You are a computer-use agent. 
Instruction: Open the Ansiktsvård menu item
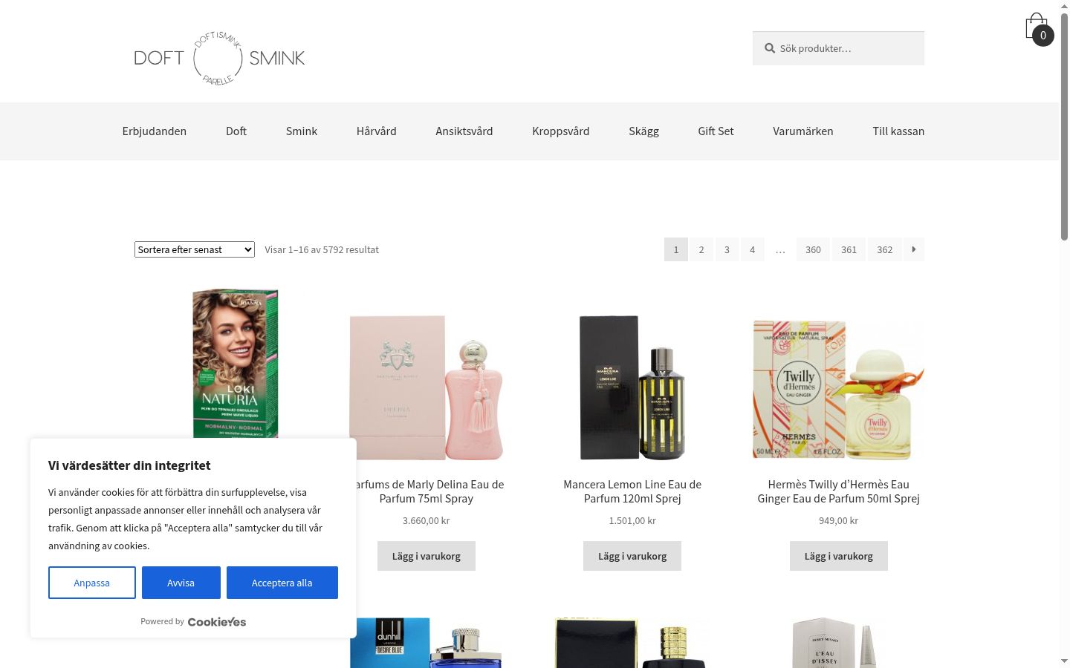(x=464, y=131)
